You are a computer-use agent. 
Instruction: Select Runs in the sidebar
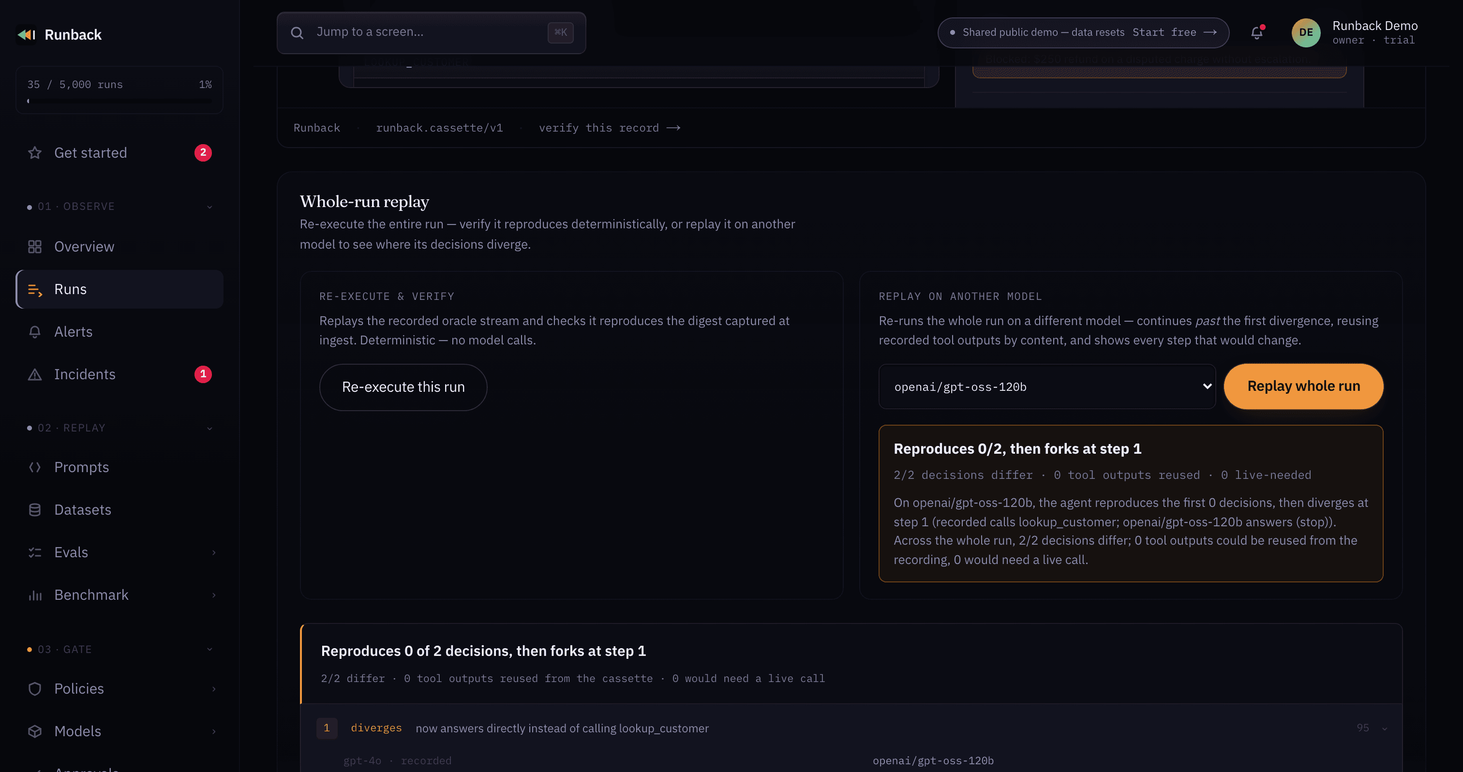point(119,289)
